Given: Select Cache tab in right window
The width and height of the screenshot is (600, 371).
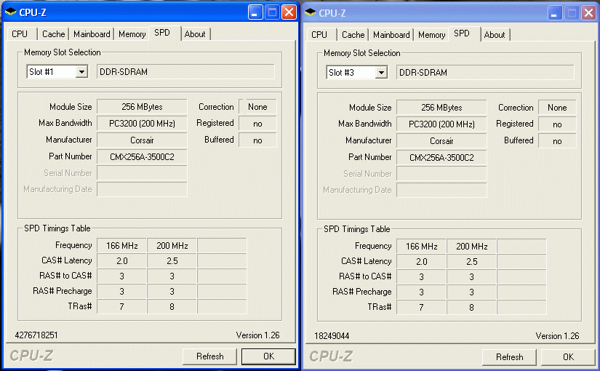Looking at the screenshot, I should pos(353,35).
